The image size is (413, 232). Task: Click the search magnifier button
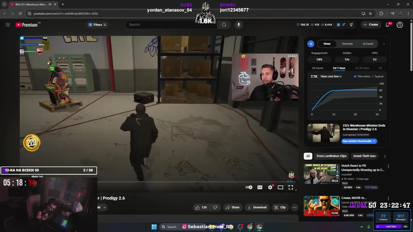[x=224, y=24]
